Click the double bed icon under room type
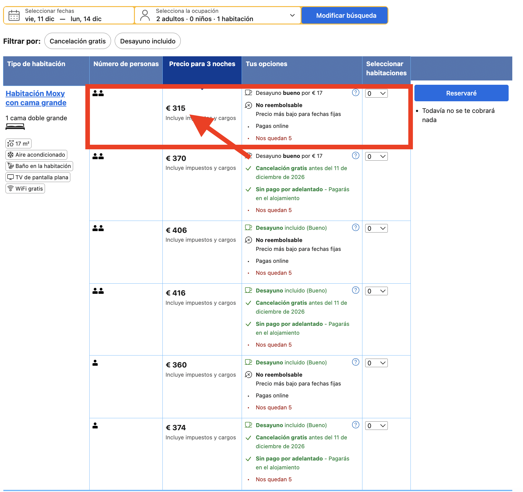The height and width of the screenshot is (492, 523). [x=15, y=127]
